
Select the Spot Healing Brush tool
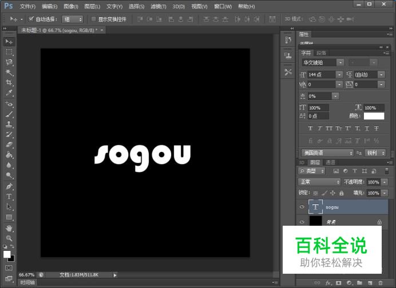[9, 103]
